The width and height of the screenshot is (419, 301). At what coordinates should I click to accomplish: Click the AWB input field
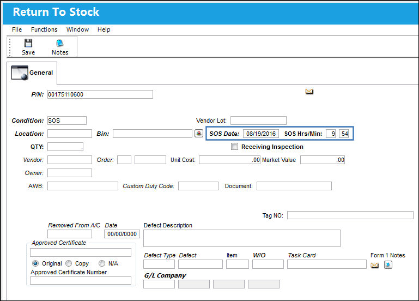[83, 186]
